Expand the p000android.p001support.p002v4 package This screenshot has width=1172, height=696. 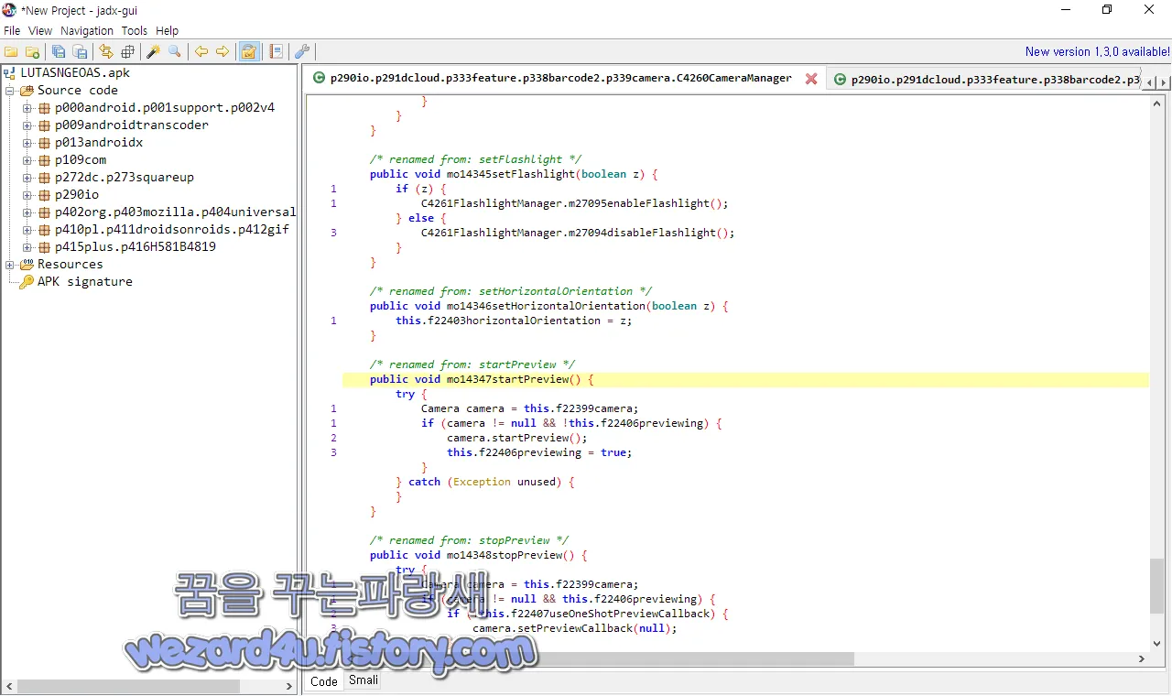tap(27, 108)
